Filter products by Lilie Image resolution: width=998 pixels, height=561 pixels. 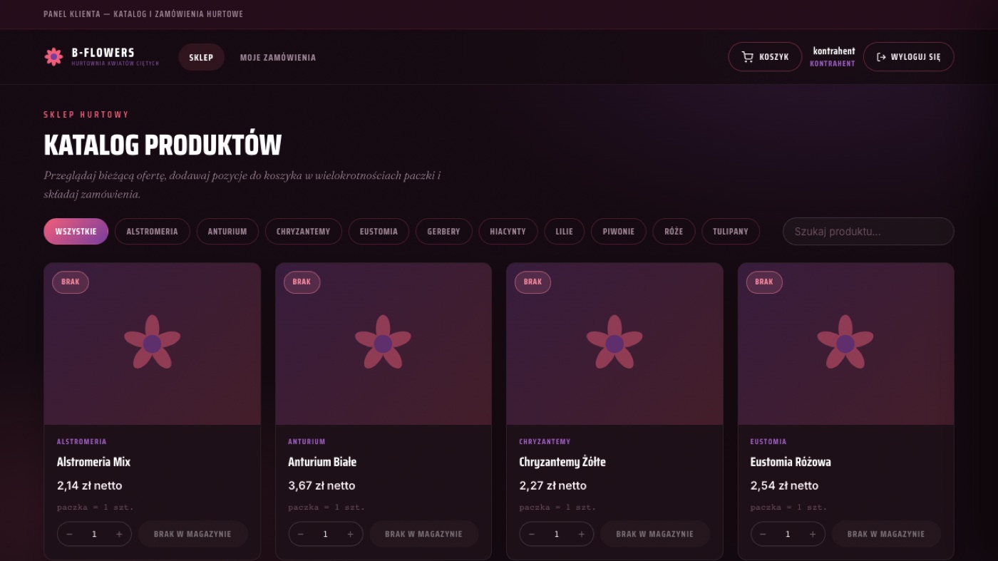pos(565,232)
